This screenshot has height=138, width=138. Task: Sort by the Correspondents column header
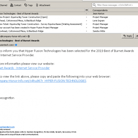click(100, 10)
